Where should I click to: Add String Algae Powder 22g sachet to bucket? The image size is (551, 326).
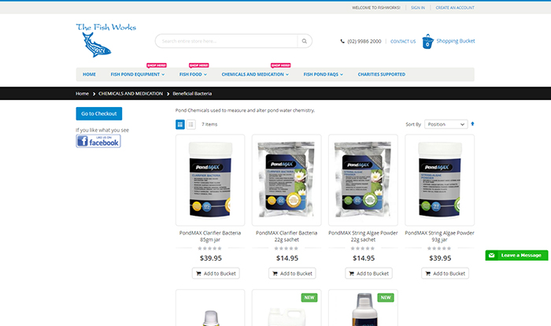coord(368,273)
